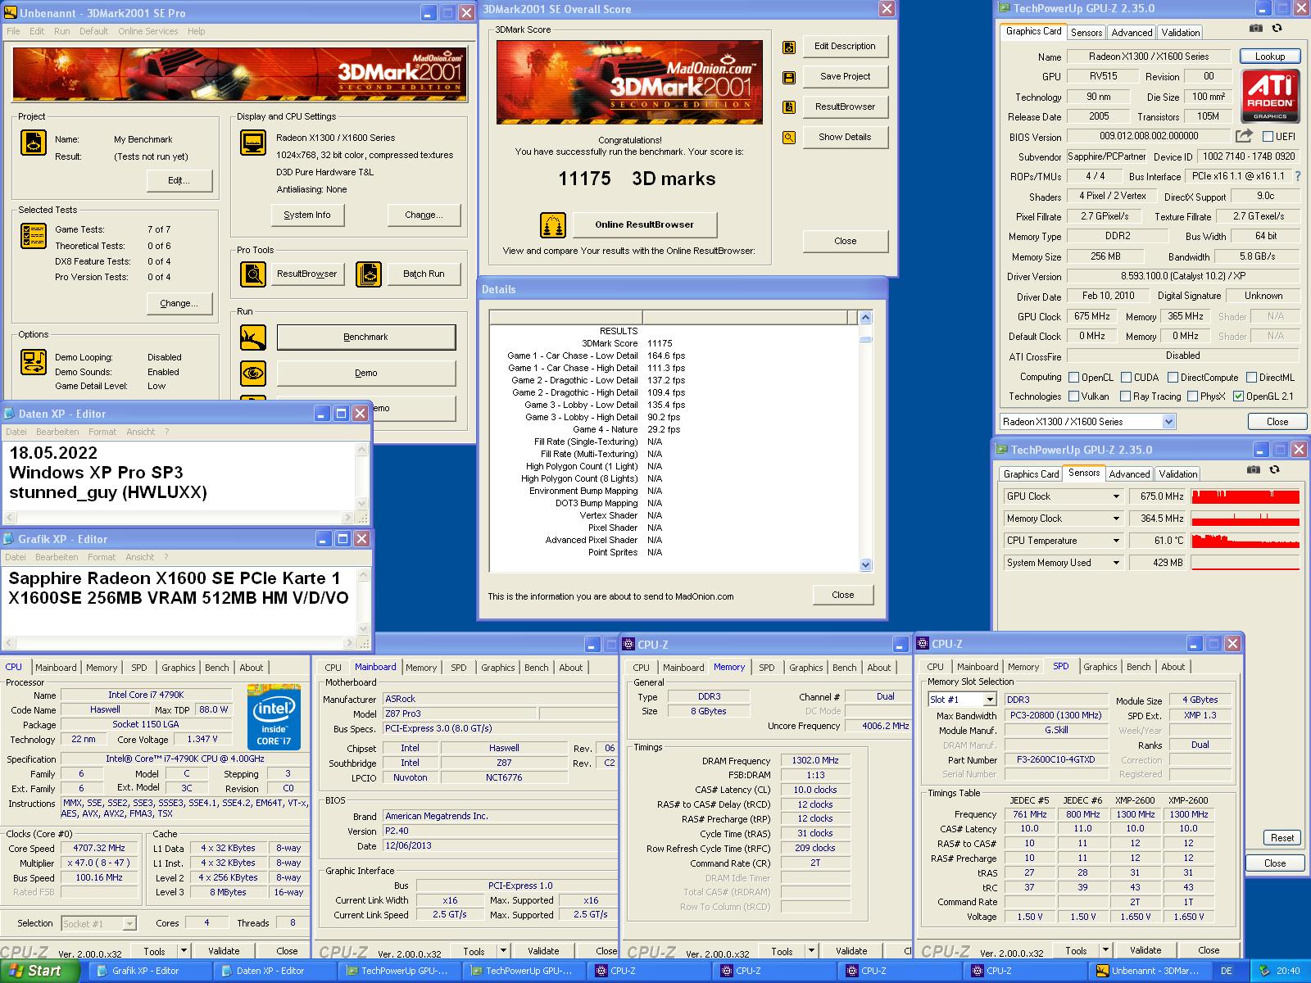Screen dimensions: 1311x983
Task: Open the Memory Clock sensor dropdown
Action: [x=1115, y=519]
